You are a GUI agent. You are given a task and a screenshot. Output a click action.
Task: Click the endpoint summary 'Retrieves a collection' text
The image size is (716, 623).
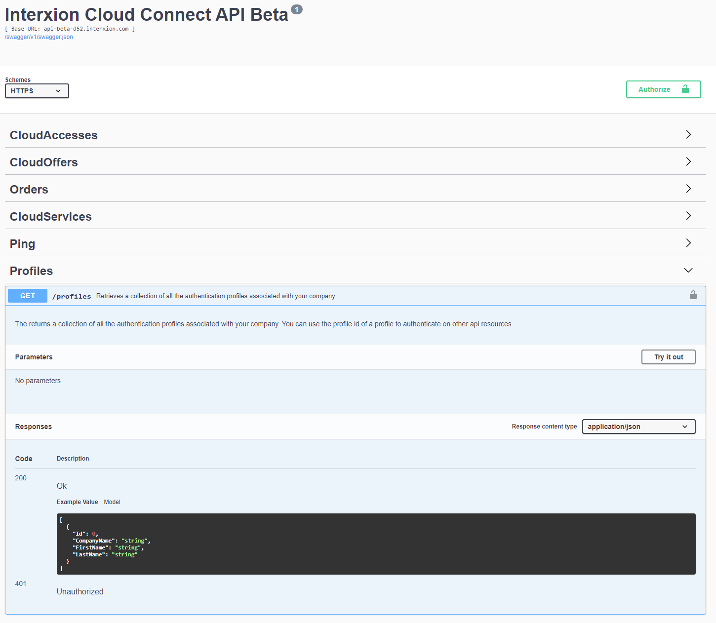pos(215,296)
